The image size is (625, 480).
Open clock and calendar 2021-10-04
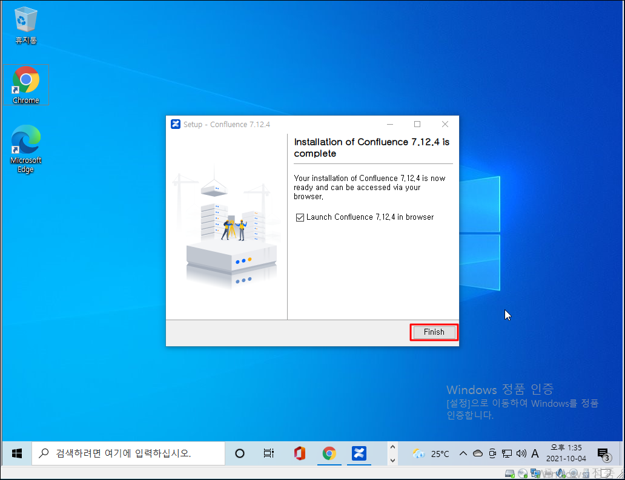(x=566, y=453)
